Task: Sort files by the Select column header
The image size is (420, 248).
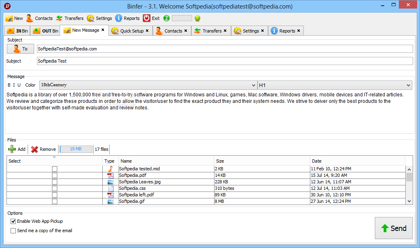Action: [x=55, y=161]
